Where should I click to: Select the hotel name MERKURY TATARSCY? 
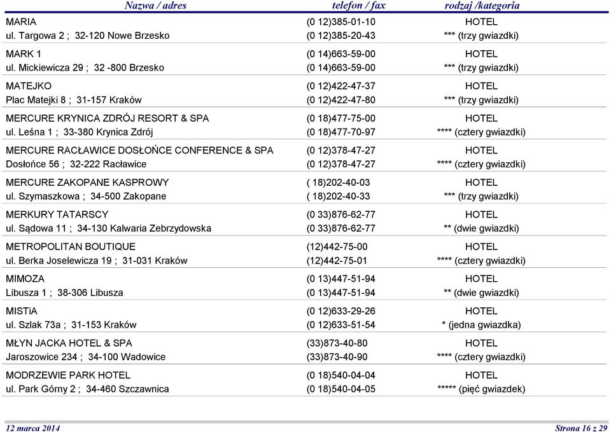[57, 214]
